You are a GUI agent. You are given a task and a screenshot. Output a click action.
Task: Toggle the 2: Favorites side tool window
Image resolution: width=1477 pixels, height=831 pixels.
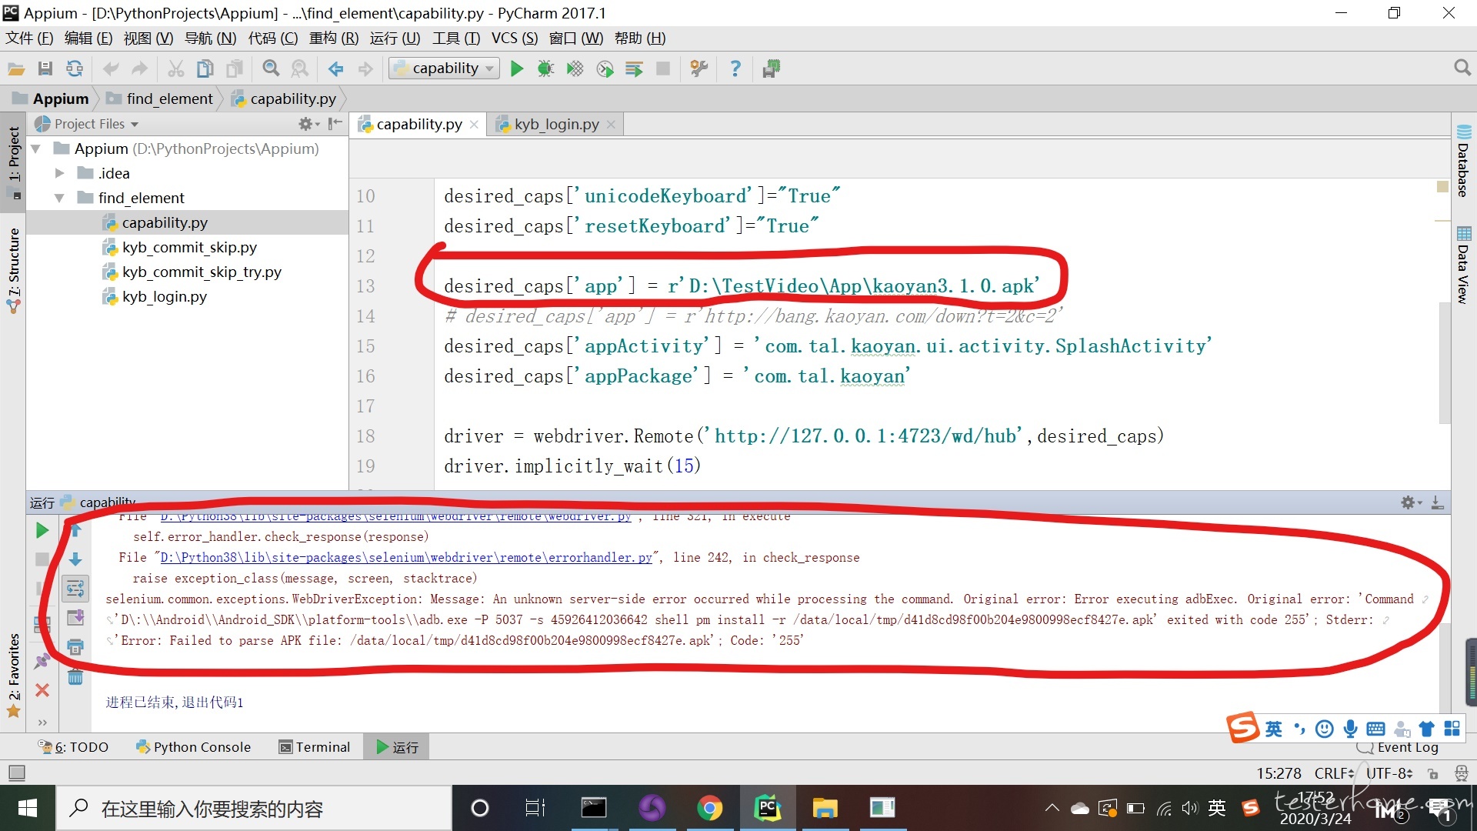[x=14, y=674]
